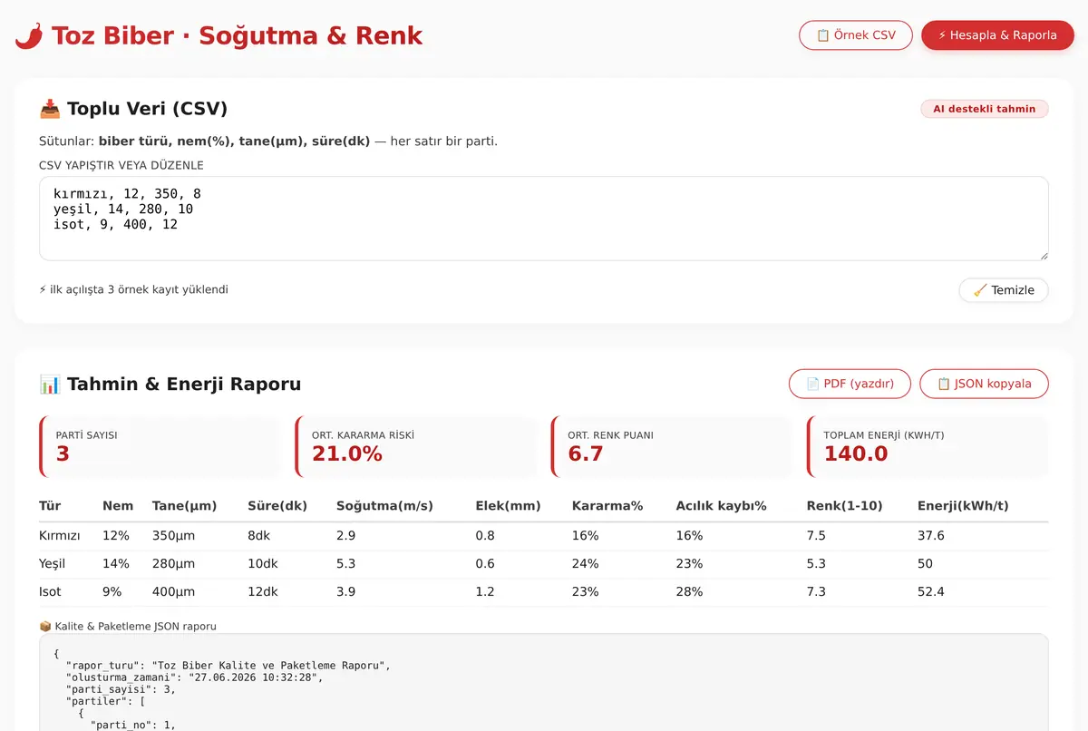The image size is (1088, 731).
Task: Click Isot bitterness loss value 28%
Action: [x=689, y=592]
